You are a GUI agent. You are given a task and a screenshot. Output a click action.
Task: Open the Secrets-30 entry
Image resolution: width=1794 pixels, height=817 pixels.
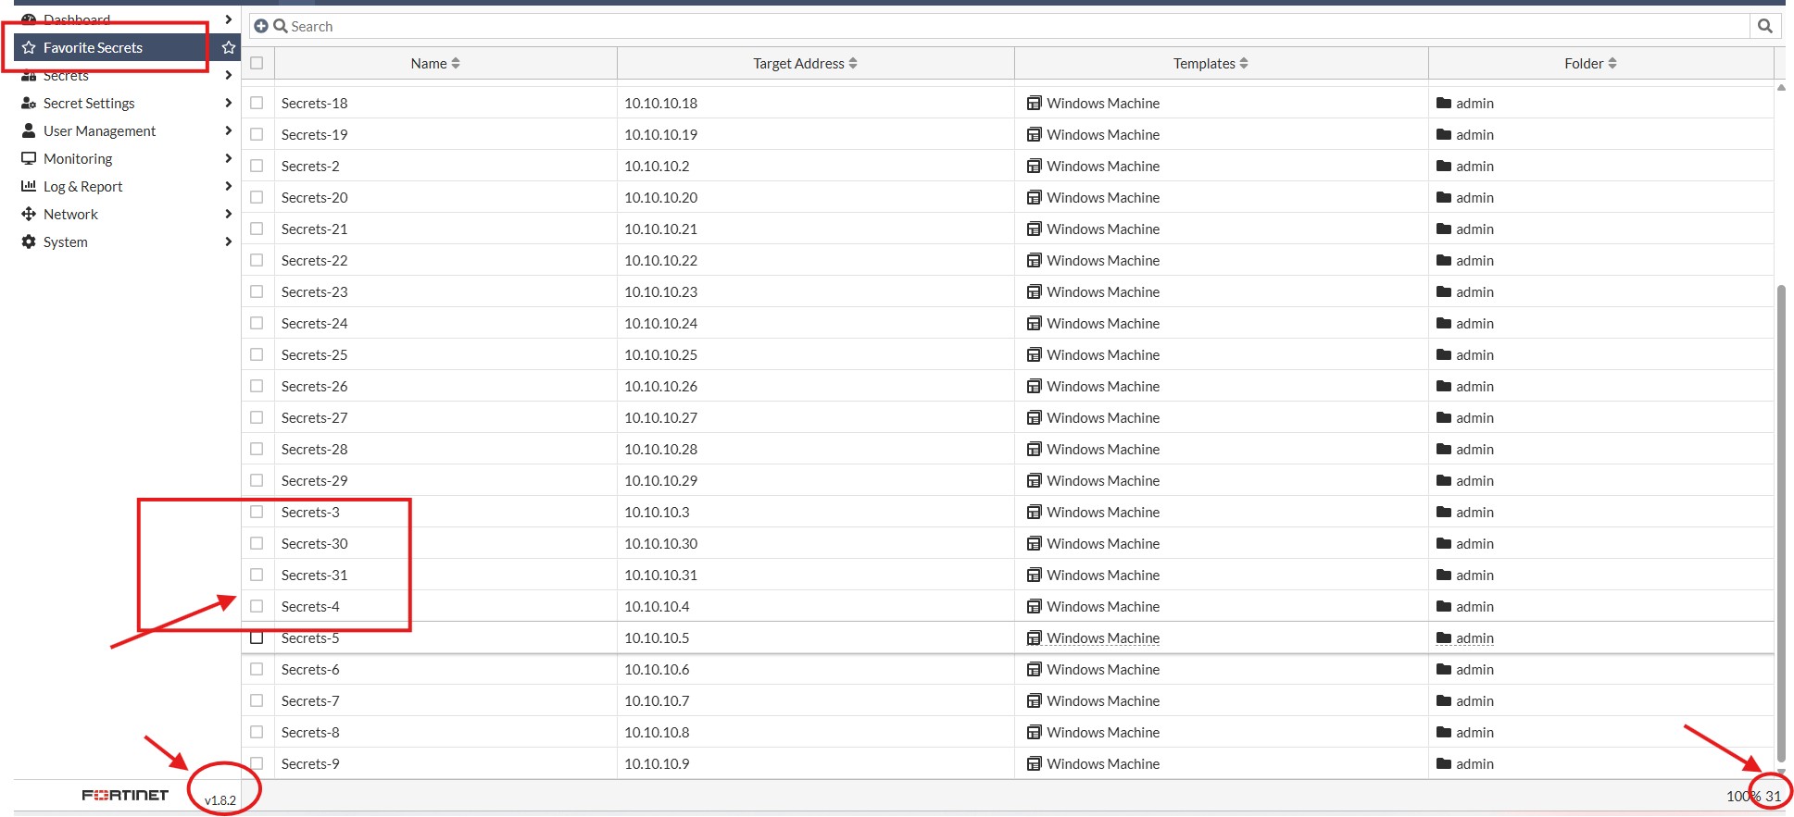click(315, 543)
